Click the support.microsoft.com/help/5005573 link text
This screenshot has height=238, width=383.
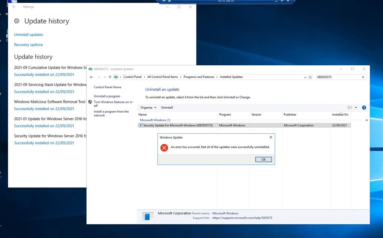pos(242,218)
